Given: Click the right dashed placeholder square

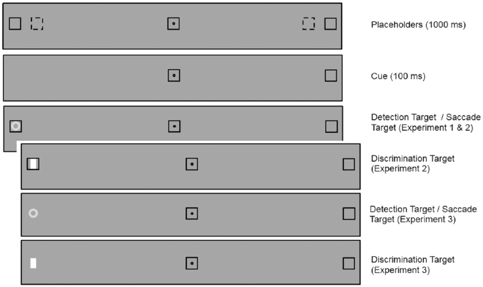Looking at the screenshot, I should click(x=309, y=24).
